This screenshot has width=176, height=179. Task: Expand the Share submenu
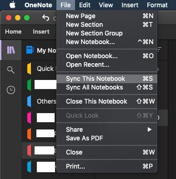107,129
